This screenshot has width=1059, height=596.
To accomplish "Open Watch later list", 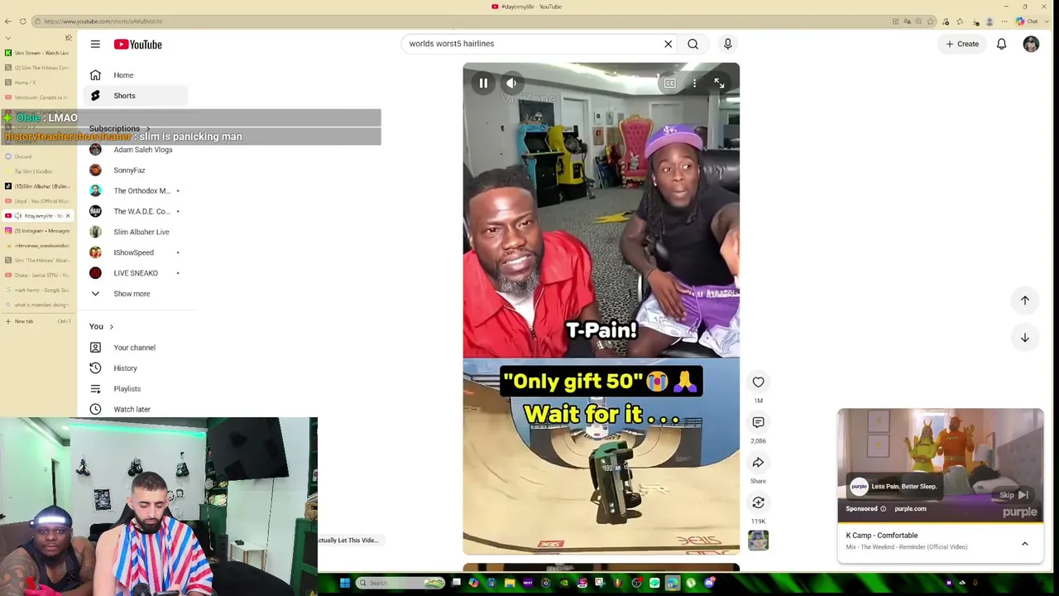I will (x=137, y=409).
